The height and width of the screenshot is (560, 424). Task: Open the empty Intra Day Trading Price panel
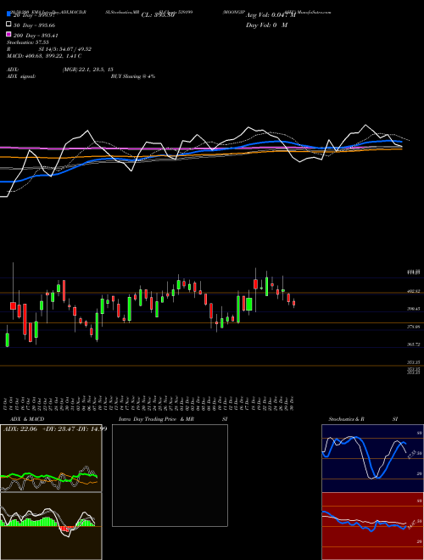[170, 475]
